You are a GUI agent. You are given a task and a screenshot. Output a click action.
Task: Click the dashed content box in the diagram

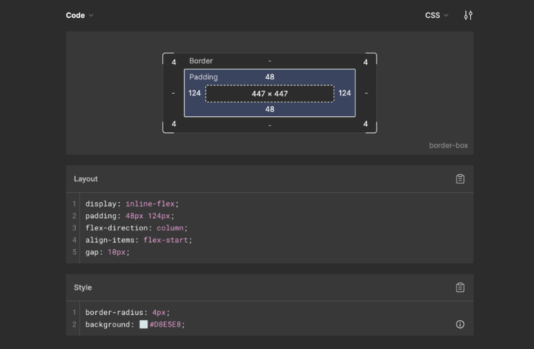point(270,92)
